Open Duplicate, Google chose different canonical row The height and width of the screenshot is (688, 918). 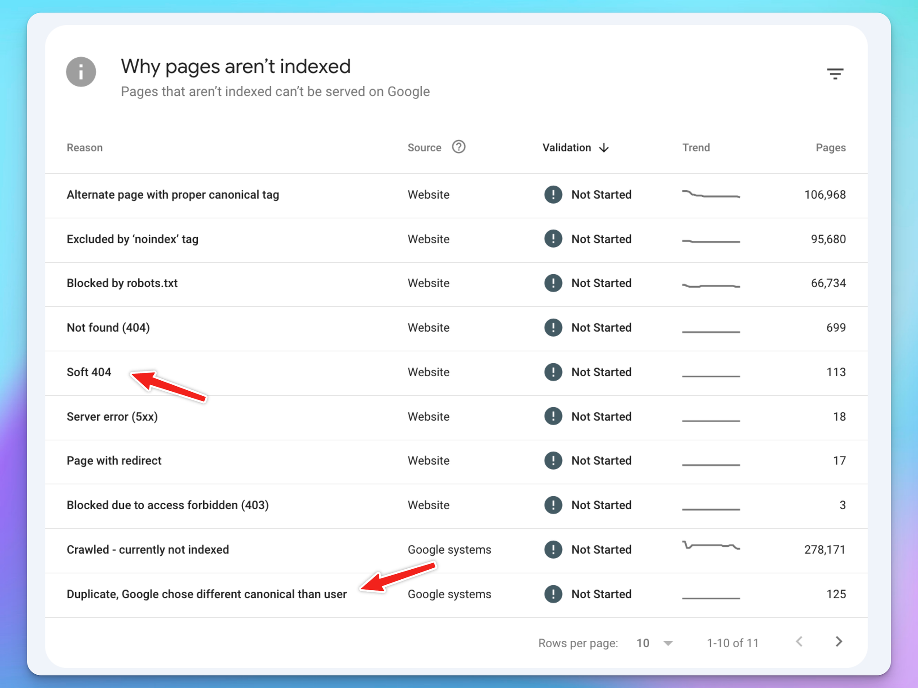pos(206,594)
